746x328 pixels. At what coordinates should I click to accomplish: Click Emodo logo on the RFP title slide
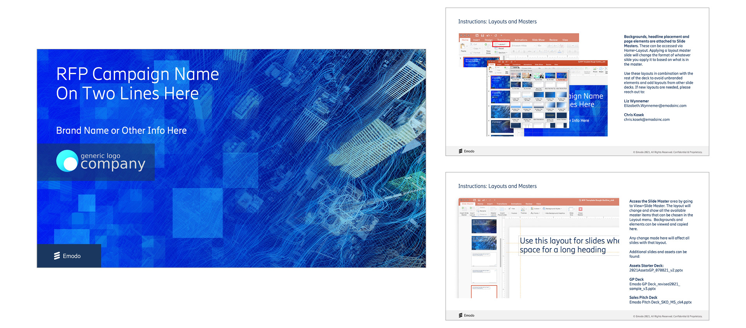(68, 256)
